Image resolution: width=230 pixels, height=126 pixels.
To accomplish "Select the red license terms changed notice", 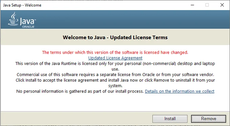I will [115, 52].
